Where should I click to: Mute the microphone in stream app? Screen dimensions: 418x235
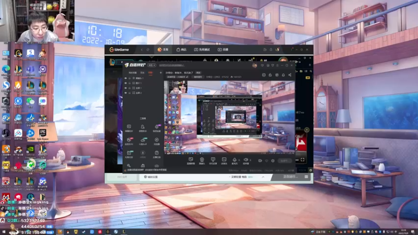coord(234,160)
